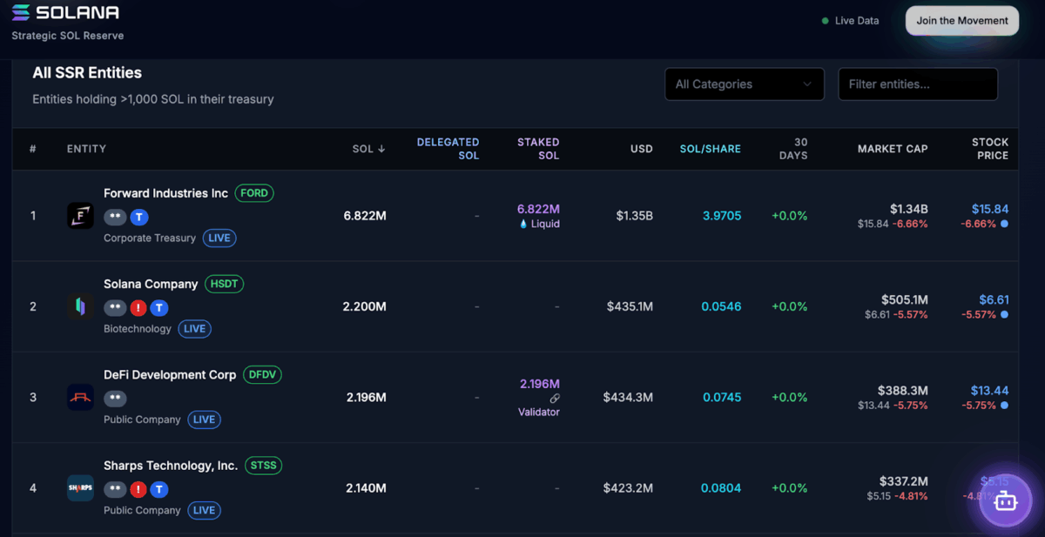Screen dimensions: 1045x537
Task: Click the Forward Industries company logo
Action: click(80, 216)
